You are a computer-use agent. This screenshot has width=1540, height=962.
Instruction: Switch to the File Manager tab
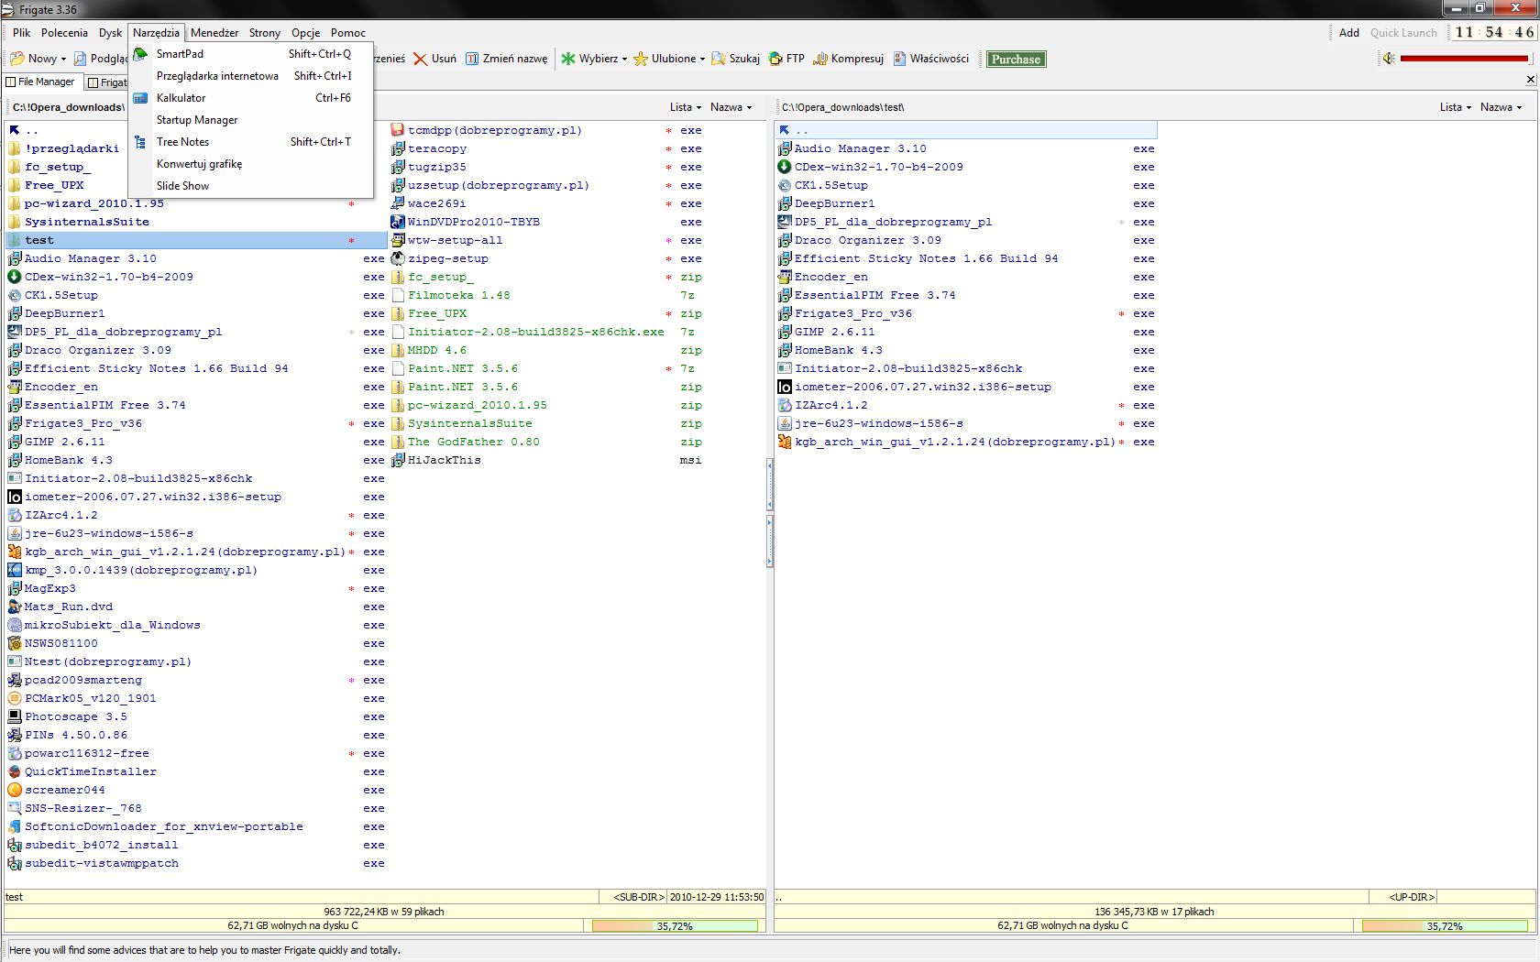point(41,82)
